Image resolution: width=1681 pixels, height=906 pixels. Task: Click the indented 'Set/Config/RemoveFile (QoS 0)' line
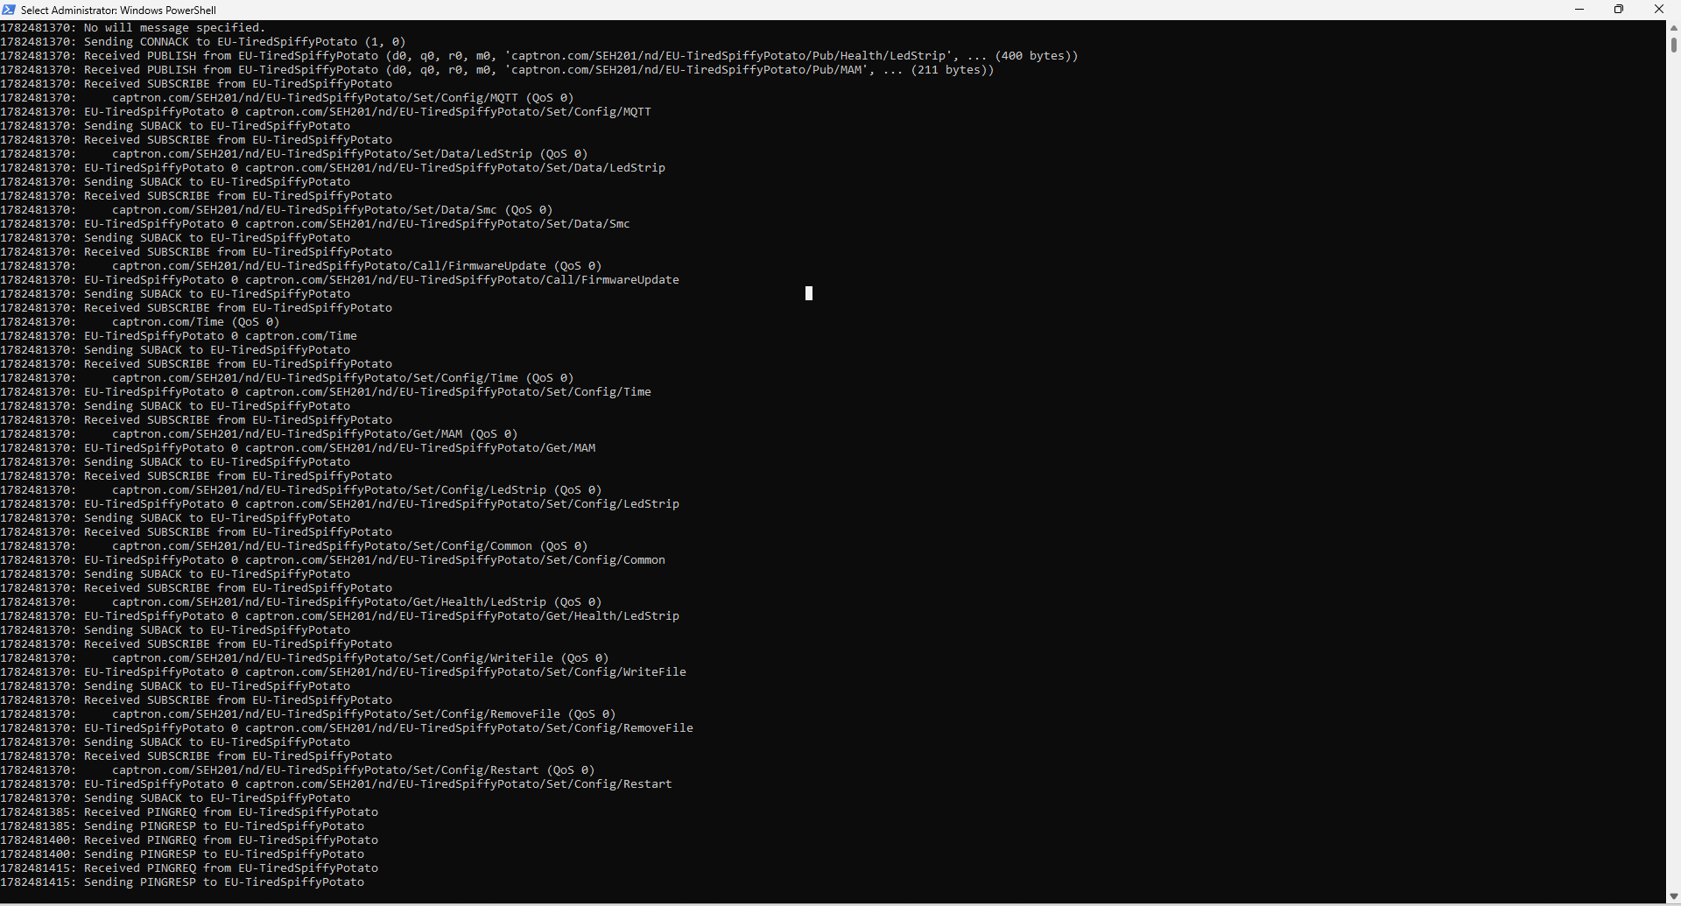308,714
